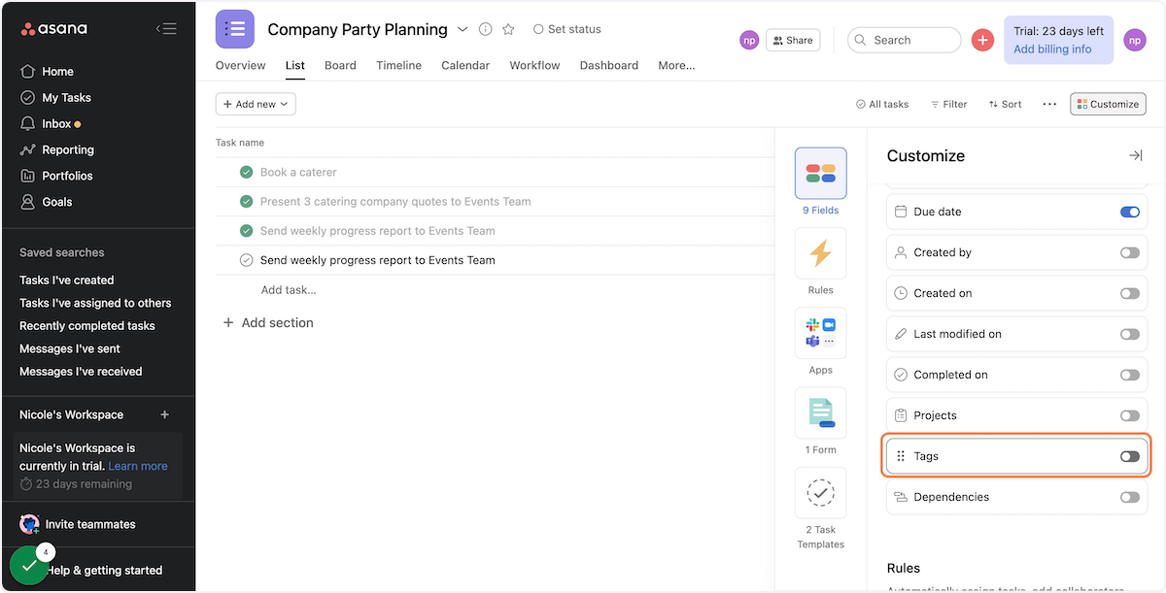This screenshot has height=593, width=1166.
Task: Click the Add task... row
Action: click(494, 289)
